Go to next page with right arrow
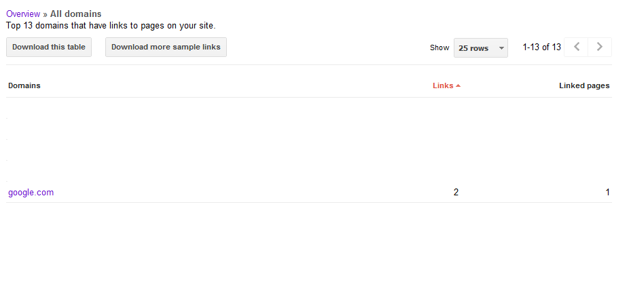629x293 pixels. click(x=599, y=47)
